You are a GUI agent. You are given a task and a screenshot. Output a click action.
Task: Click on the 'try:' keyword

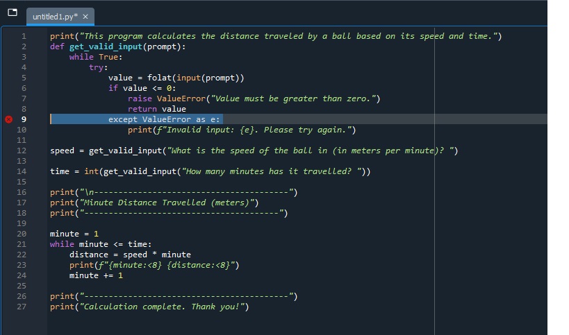point(99,67)
